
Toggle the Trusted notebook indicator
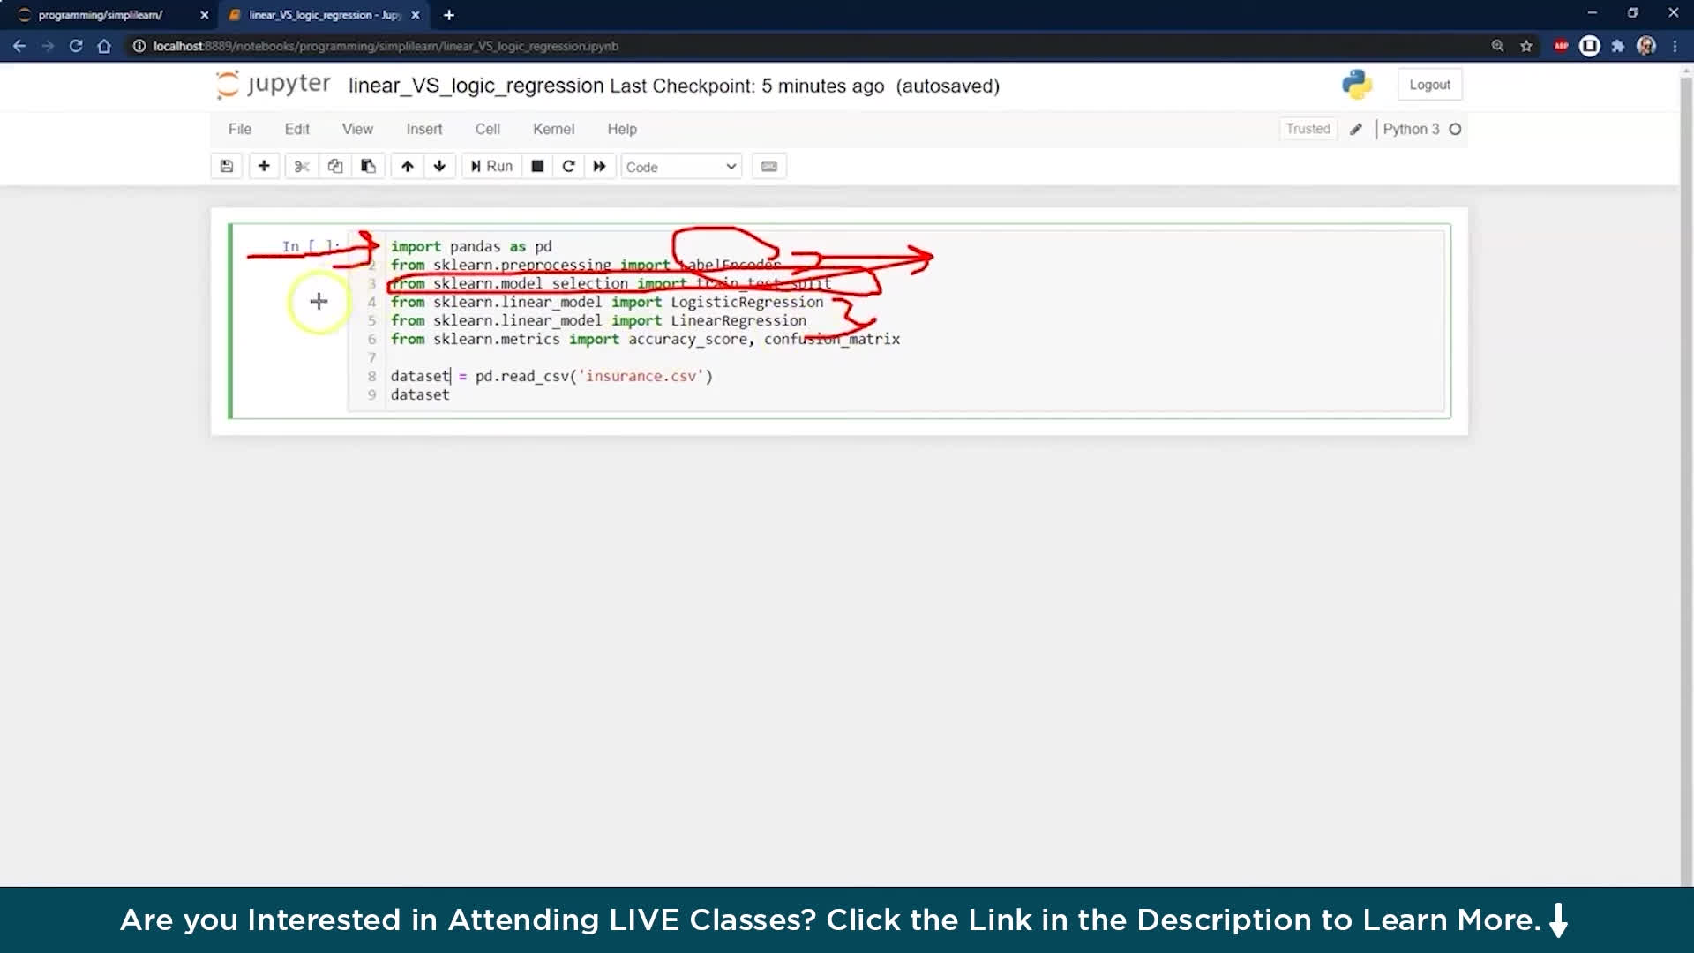1308,129
